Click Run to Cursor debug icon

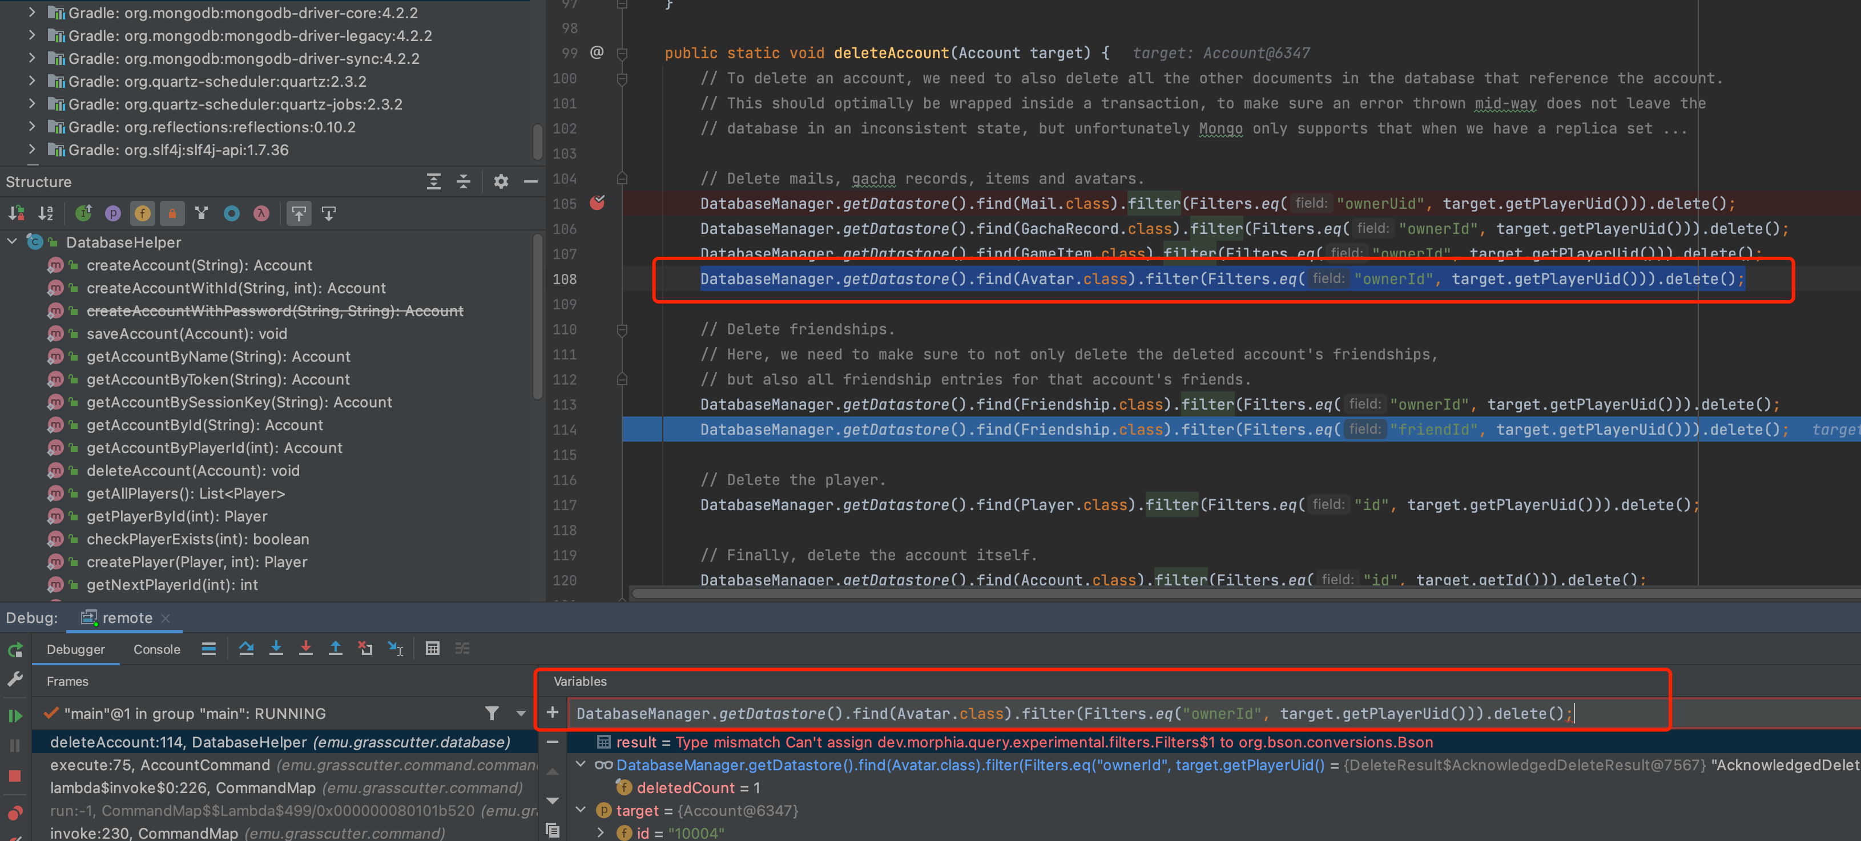coord(395,648)
